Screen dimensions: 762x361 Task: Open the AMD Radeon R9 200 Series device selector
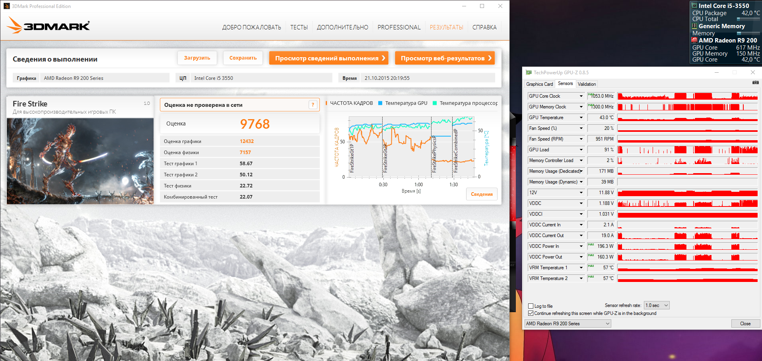pos(568,324)
